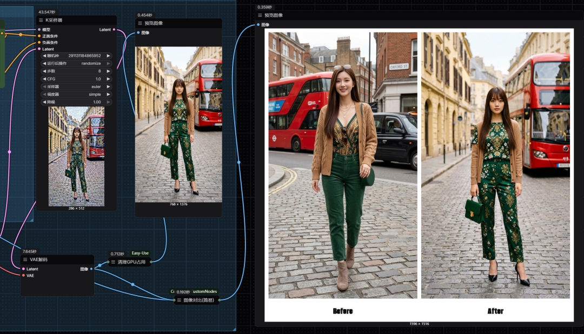Click the 7.645秒 timing label
This screenshot has width=584, height=334.
tap(29, 252)
